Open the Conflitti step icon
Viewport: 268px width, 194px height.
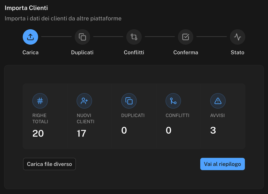[134, 37]
